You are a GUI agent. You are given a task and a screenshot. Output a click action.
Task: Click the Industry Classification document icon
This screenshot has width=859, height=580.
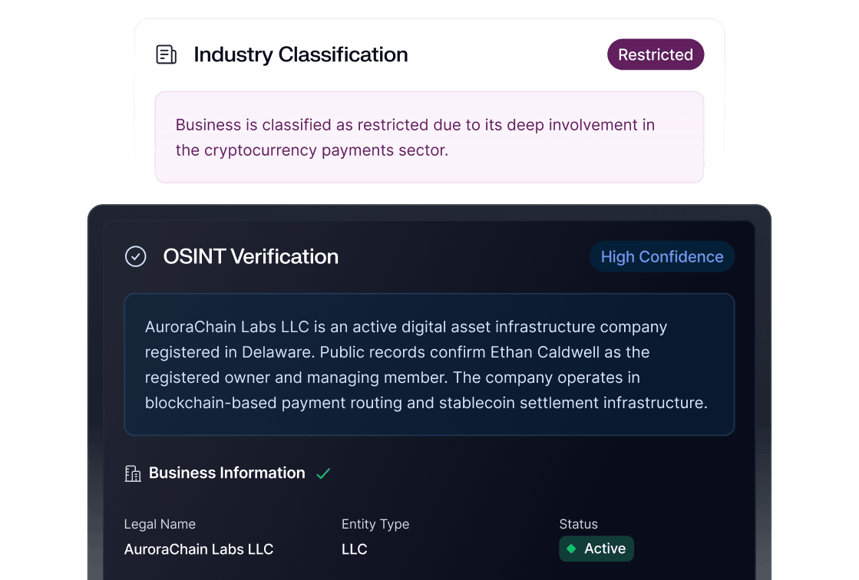point(167,54)
